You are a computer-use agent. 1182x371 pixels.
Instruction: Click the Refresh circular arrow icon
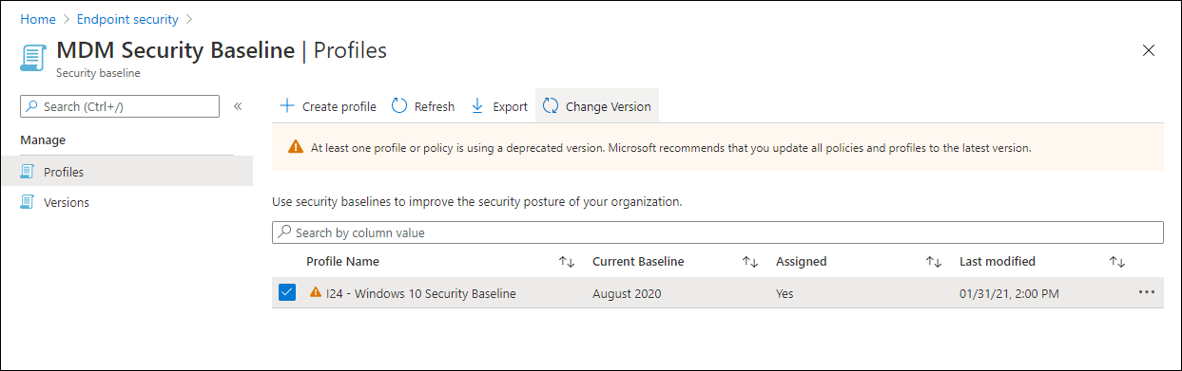pyautogui.click(x=399, y=106)
